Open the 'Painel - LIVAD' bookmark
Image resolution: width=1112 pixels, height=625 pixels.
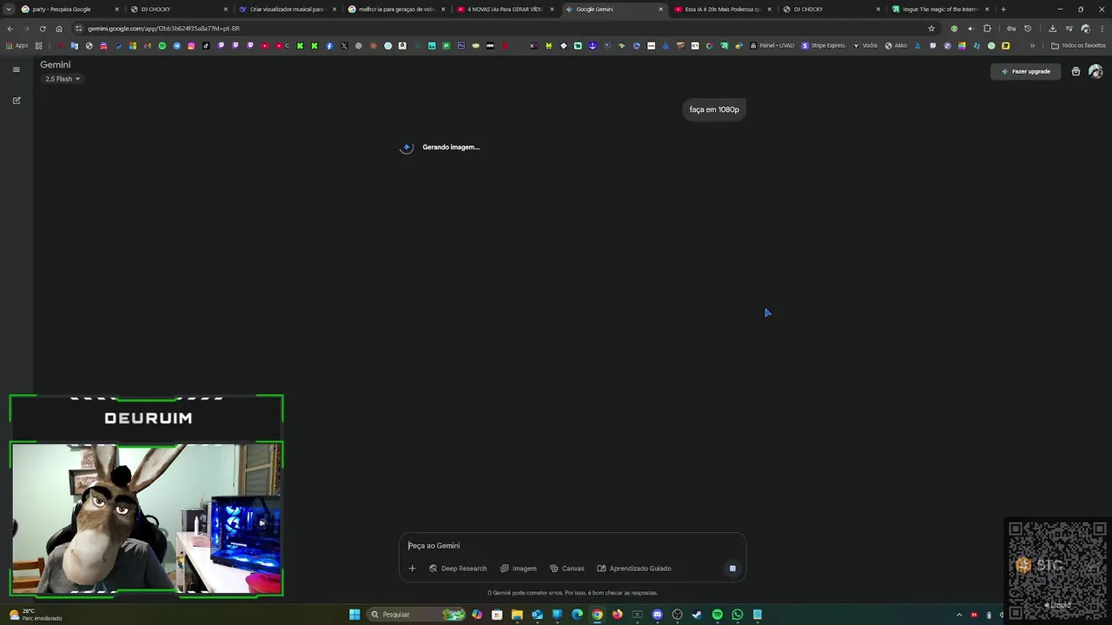coord(771,46)
